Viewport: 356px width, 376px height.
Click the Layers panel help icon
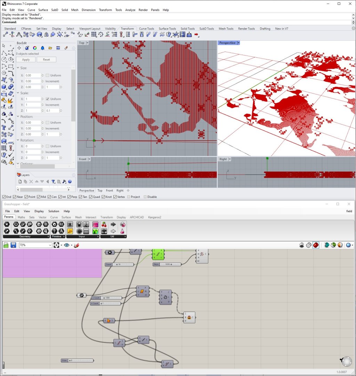(70, 182)
